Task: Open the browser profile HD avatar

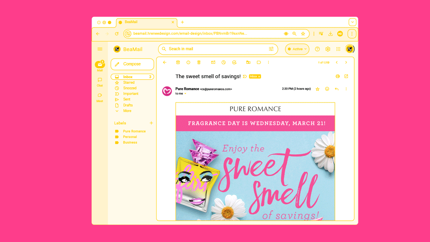Action: click(x=340, y=34)
